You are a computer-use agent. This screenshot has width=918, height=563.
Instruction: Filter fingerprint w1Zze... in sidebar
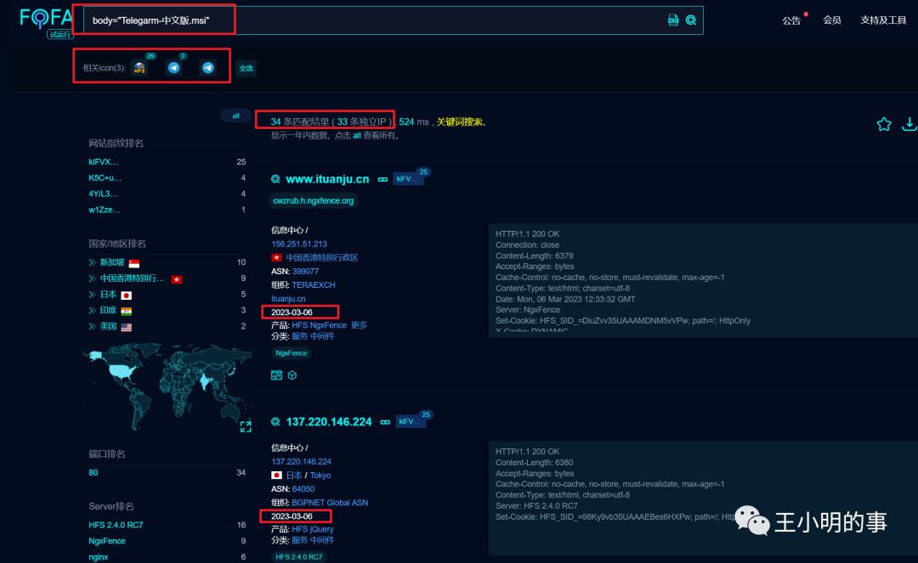[x=105, y=209]
